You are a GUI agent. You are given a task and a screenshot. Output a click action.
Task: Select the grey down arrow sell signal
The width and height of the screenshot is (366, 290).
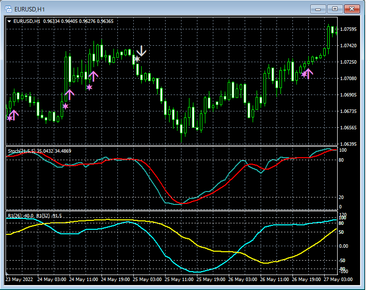141,51
